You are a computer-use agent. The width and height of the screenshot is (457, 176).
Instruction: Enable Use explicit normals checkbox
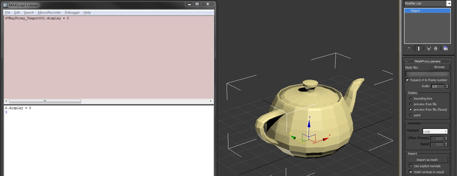click(x=411, y=166)
